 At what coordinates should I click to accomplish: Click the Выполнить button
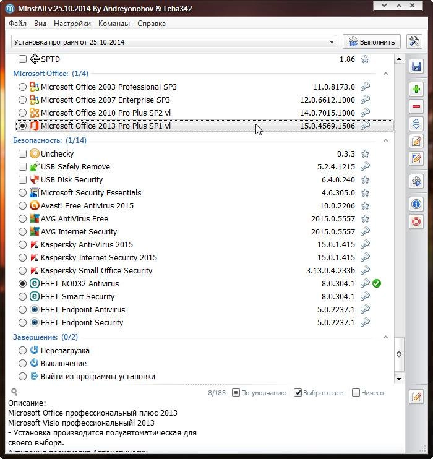(372, 42)
